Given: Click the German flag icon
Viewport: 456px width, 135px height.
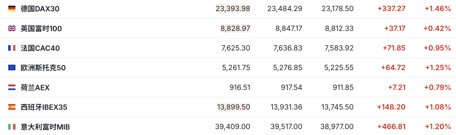Looking at the screenshot, I should (12, 9).
